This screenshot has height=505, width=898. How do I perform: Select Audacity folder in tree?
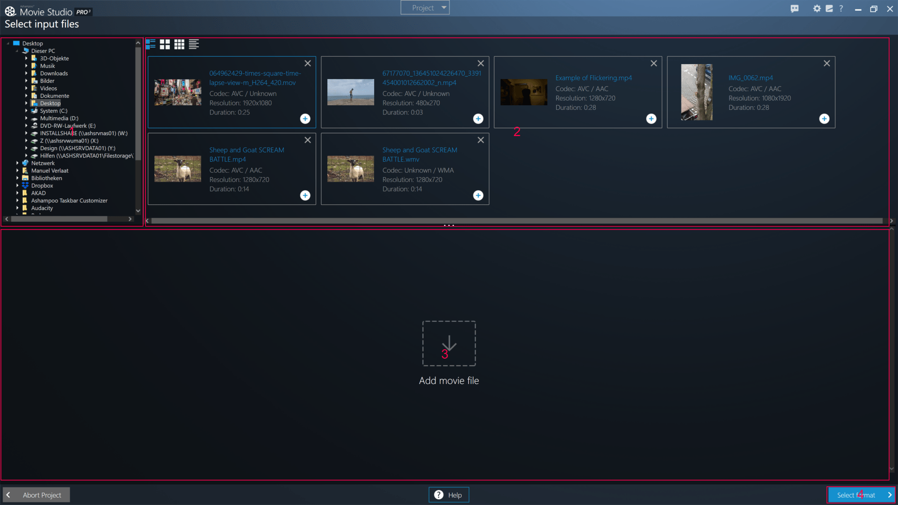tap(42, 208)
